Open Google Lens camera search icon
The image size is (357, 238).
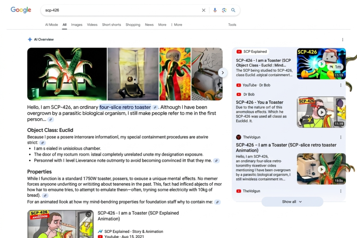(x=224, y=10)
